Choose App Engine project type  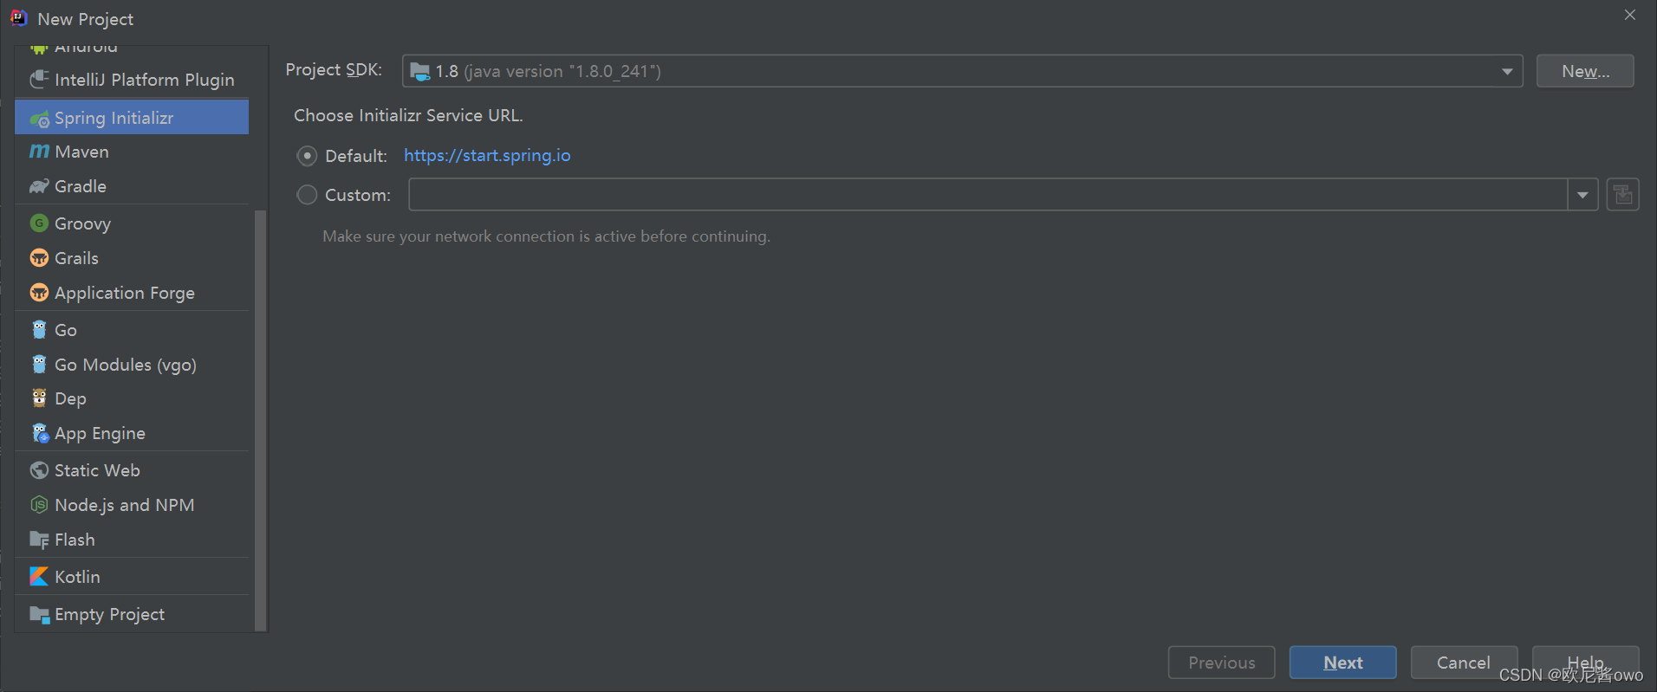(132, 433)
